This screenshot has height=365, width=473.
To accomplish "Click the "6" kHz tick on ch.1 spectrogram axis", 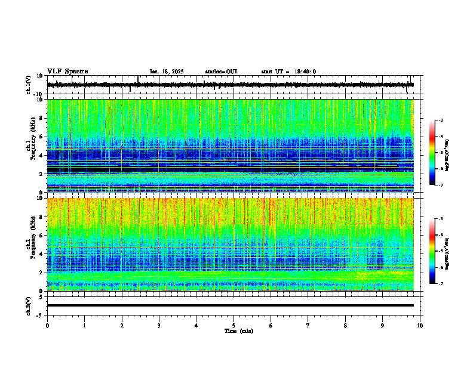I will pyautogui.click(x=42, y=137).
